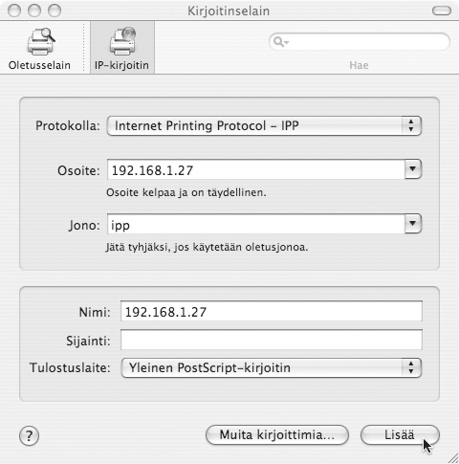Screen dimensions: 459x464
Task: Close the Kirjoitinselain window
Action: (14, 11)
